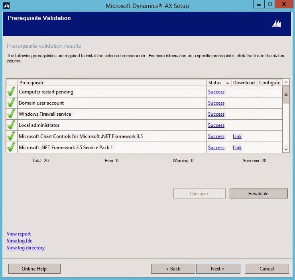The height and width of the screenshot is (280, 295).
Task: Click green checkmark for .NET Framework 3.5 SP1
Action: [11, 147]
